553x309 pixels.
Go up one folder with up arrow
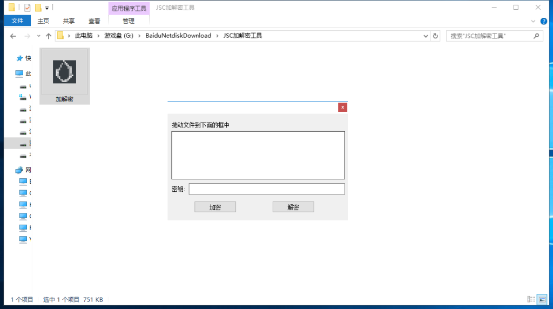pyautogui.click(x=49, y=36)
